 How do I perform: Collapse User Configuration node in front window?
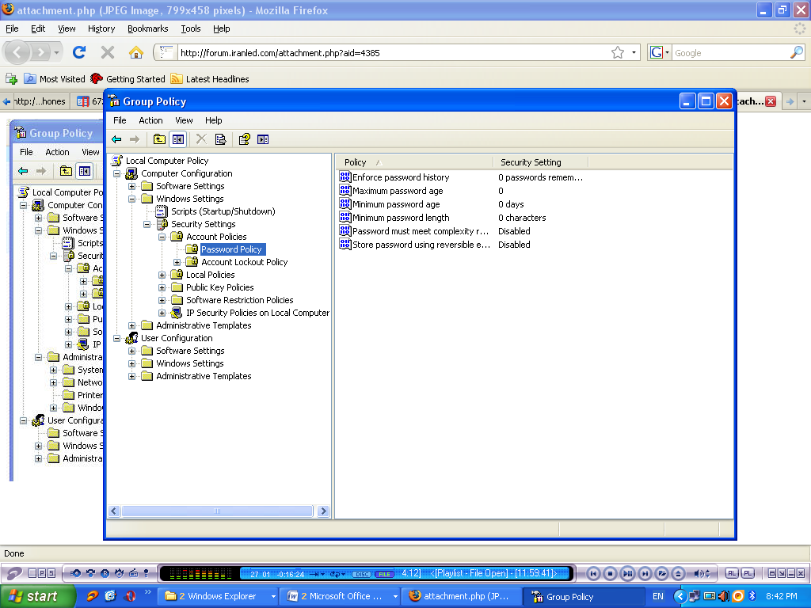click(117, 338)
